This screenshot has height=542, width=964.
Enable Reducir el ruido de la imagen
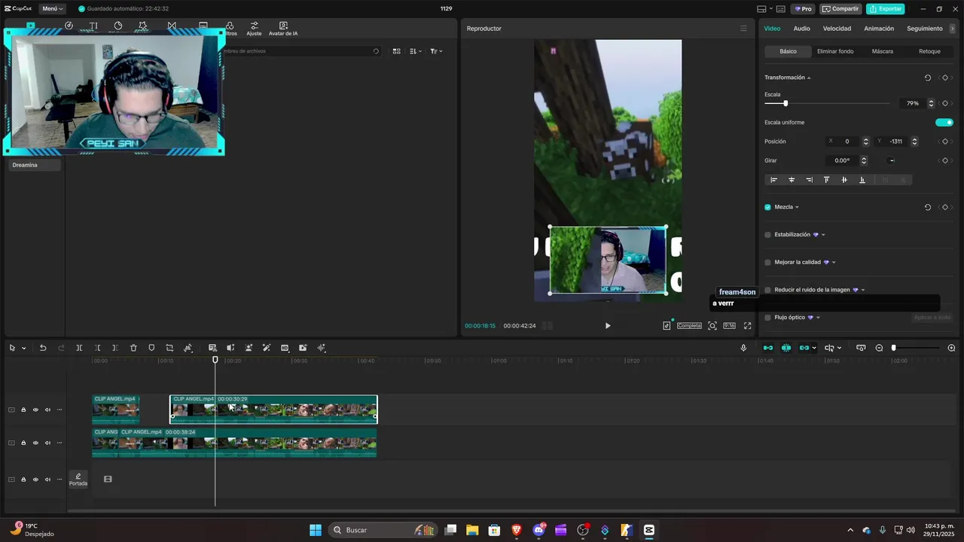768,290
